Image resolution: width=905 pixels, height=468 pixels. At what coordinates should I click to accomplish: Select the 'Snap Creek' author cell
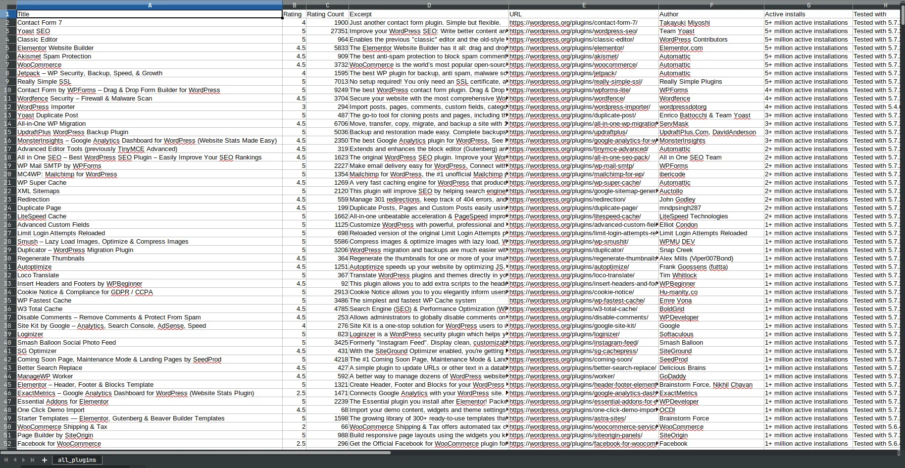(711, 250)
